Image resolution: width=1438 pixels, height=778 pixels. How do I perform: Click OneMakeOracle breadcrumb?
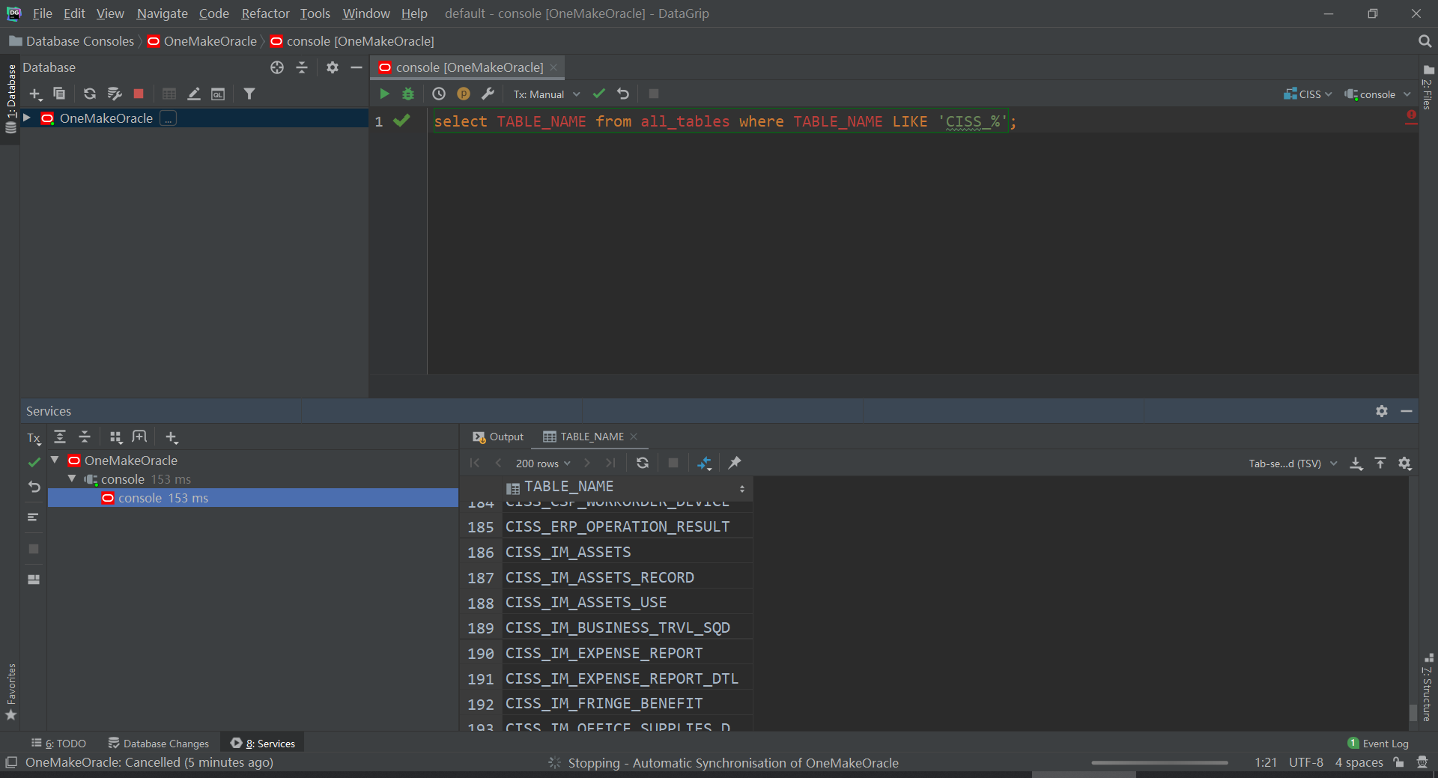coord(202,41)
